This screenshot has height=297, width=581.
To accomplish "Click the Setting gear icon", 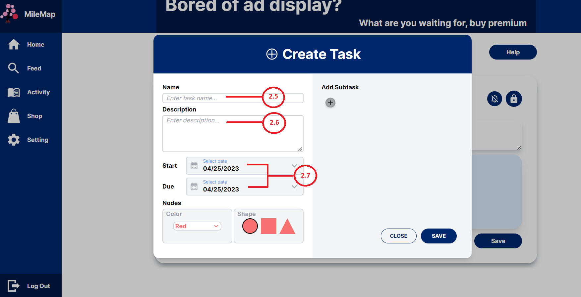I will click(14, 140).
